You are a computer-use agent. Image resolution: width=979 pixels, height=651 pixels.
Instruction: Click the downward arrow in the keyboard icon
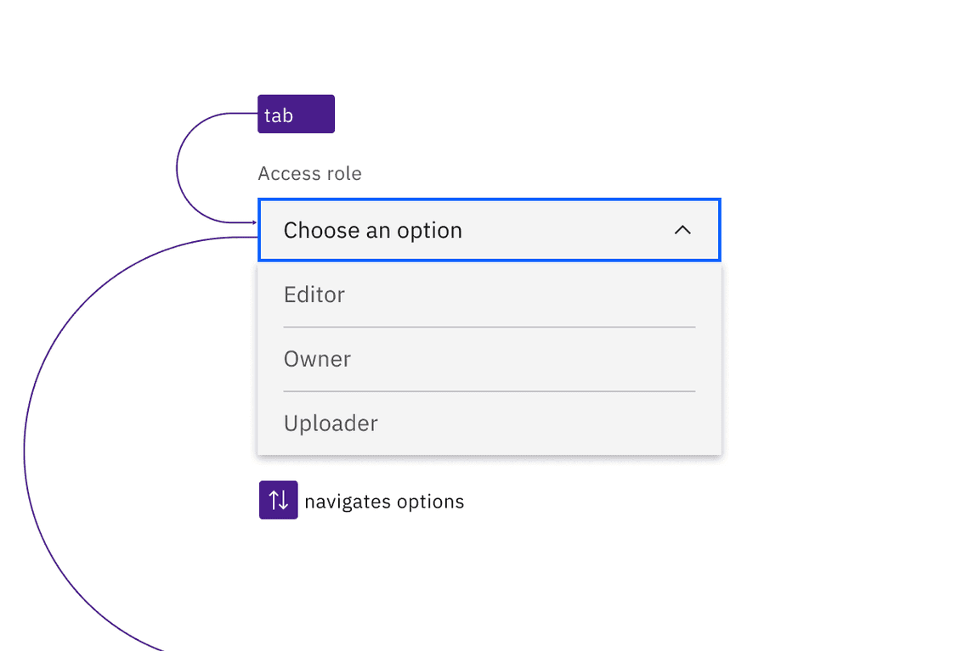click(x=282, y=500)
